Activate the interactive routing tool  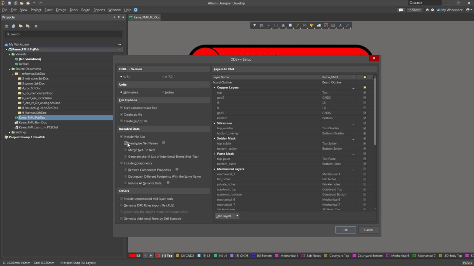(x=297, y=25)
